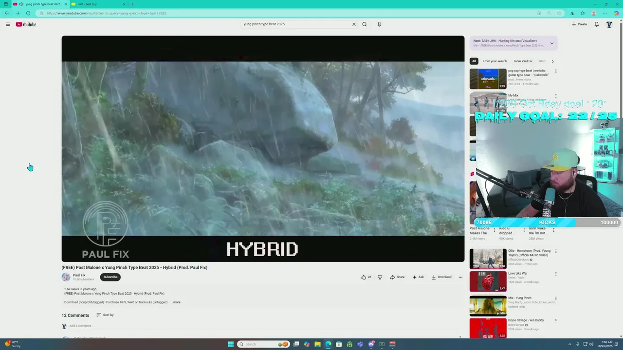Select the All filter chip

click(x=474, y=61)
